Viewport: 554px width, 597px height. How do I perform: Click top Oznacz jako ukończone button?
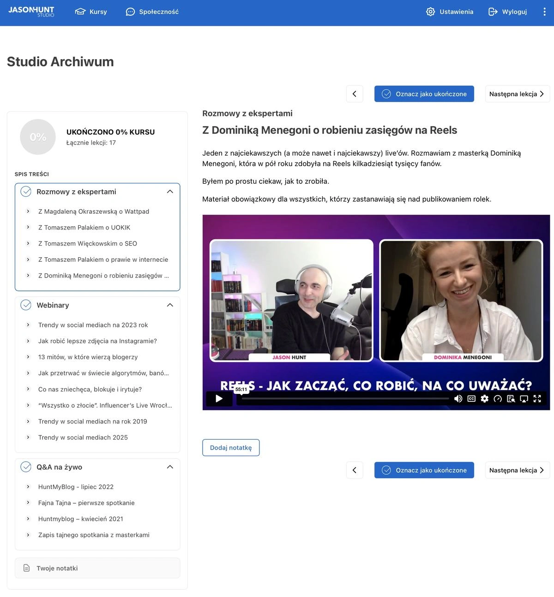click(x=424, y=94)
